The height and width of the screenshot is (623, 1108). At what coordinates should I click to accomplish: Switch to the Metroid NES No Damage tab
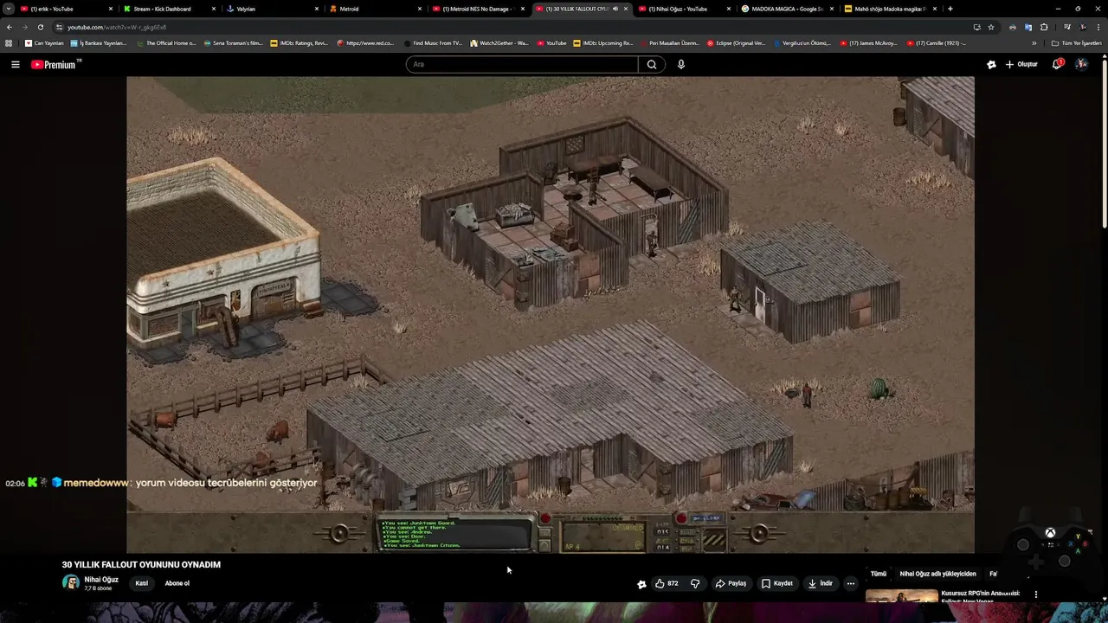tap(478, 9)
